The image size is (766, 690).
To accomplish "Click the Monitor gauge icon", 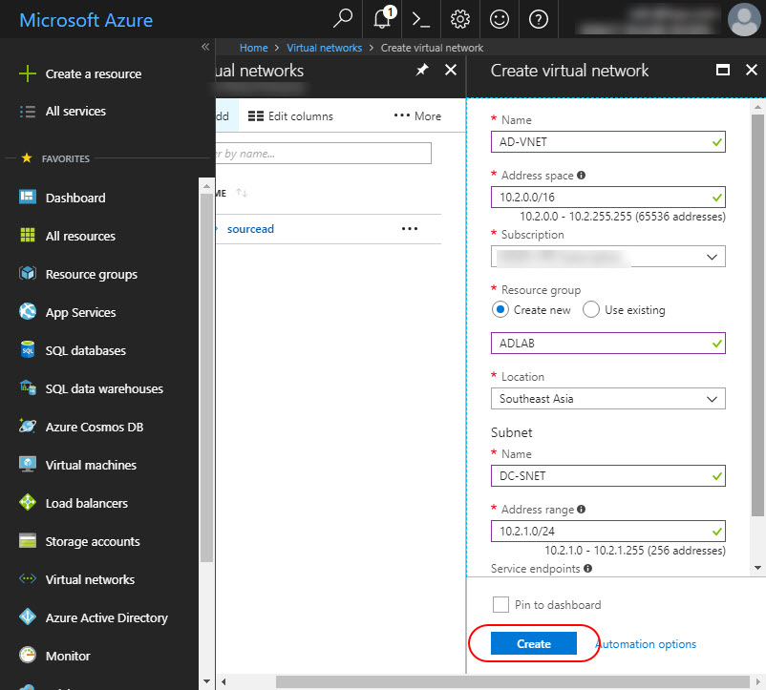I will (x=28, y=655).
